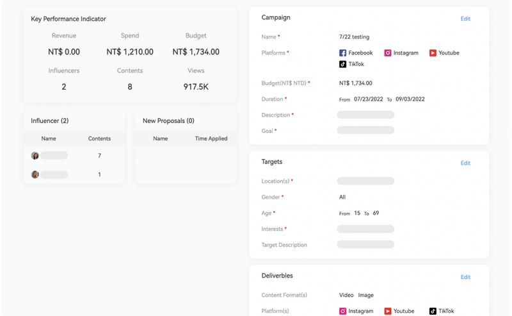This screenshot has height=316, width=512.
Task: Click the Instagram icon in Campaign platforms
Action: pyautogui.click(x=388, y=53)
